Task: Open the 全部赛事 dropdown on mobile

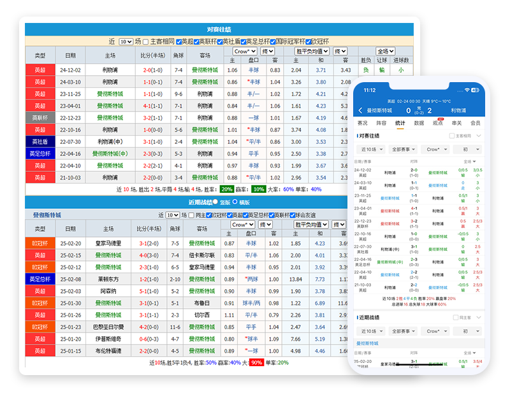Action: point(403,148)
